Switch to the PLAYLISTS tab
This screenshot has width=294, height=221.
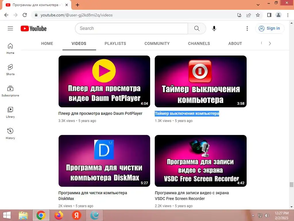(115, 44)
